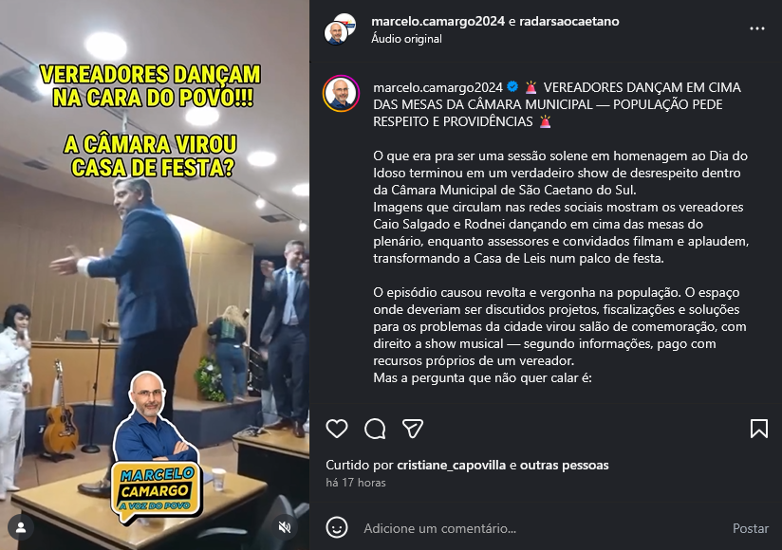This screenshot has height=550, width=782.
Task: Click the Postar button
Action: point(750,528)
